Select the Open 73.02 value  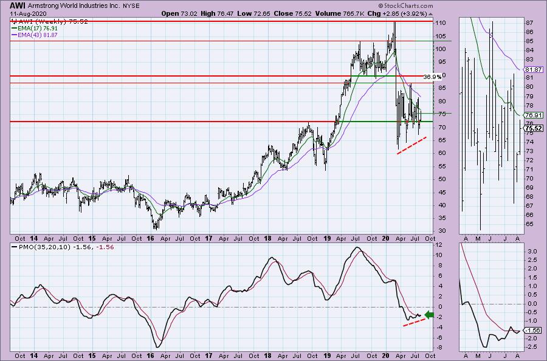(x=179, y=13)
